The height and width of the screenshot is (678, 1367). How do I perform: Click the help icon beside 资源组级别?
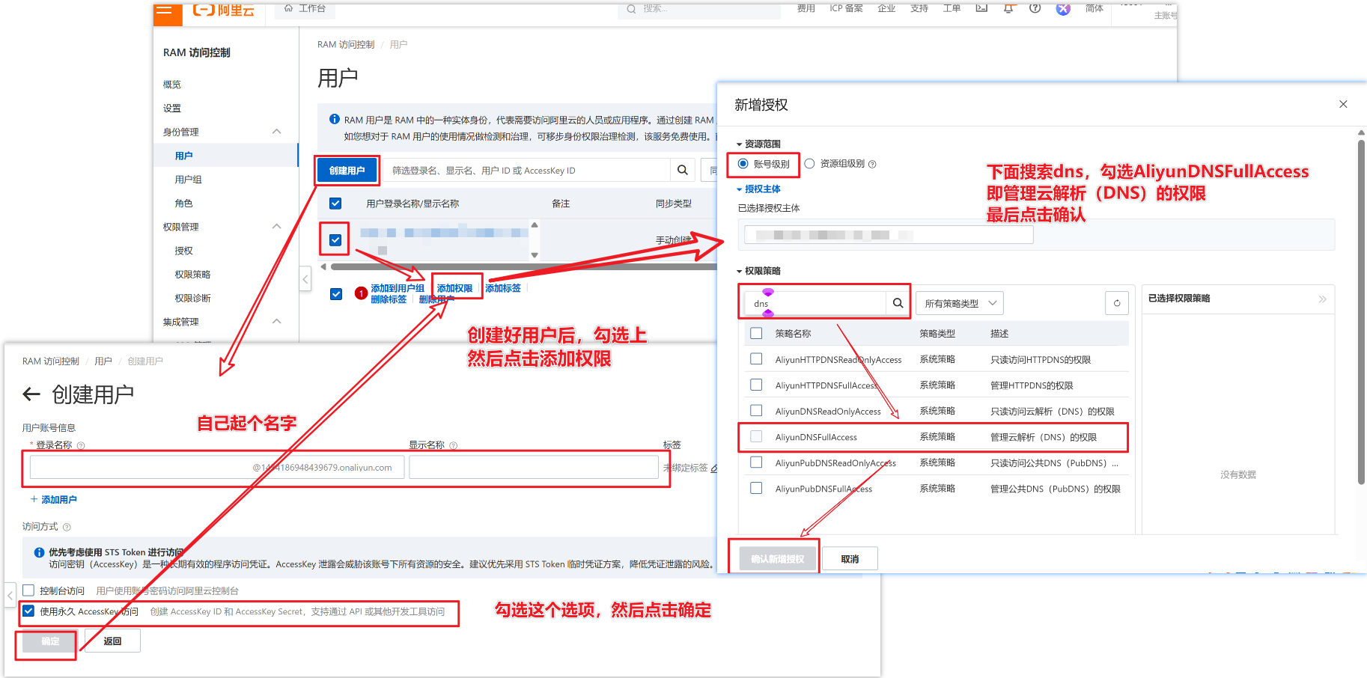click(x=872, y=164)
